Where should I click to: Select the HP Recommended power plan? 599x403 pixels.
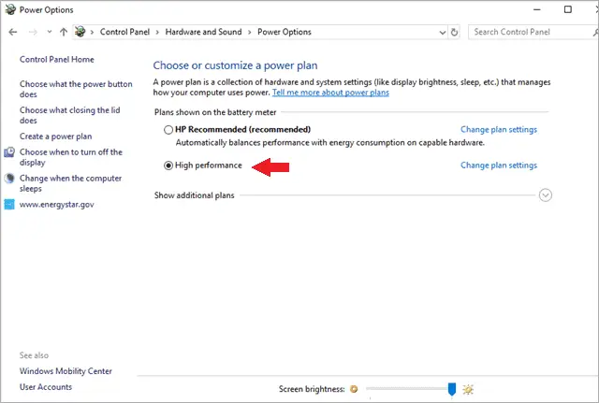pos(168,130)
